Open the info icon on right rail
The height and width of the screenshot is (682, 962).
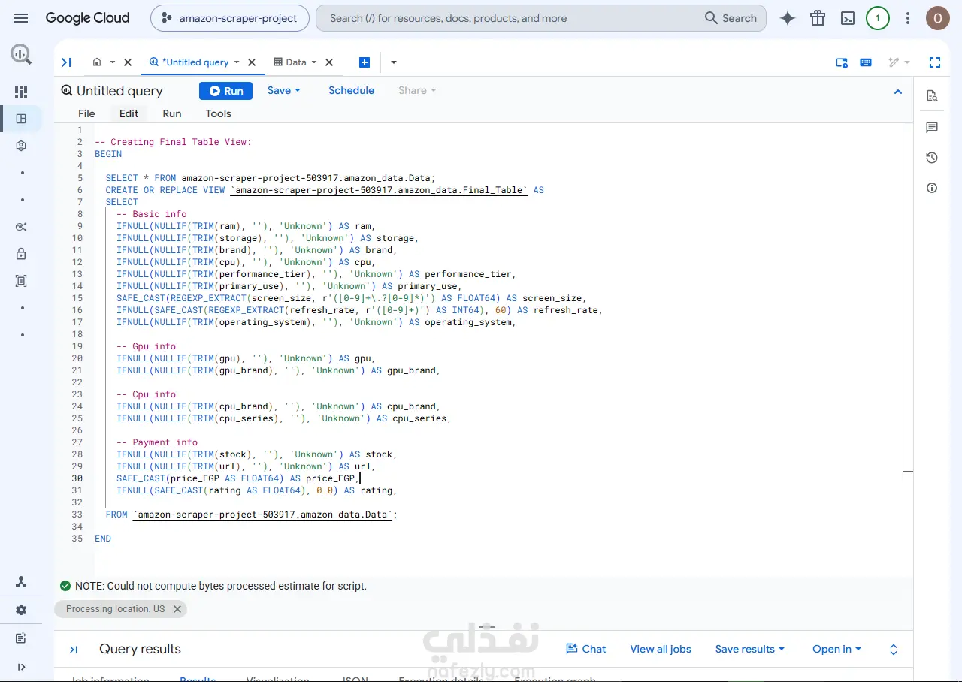click(932, 188)
